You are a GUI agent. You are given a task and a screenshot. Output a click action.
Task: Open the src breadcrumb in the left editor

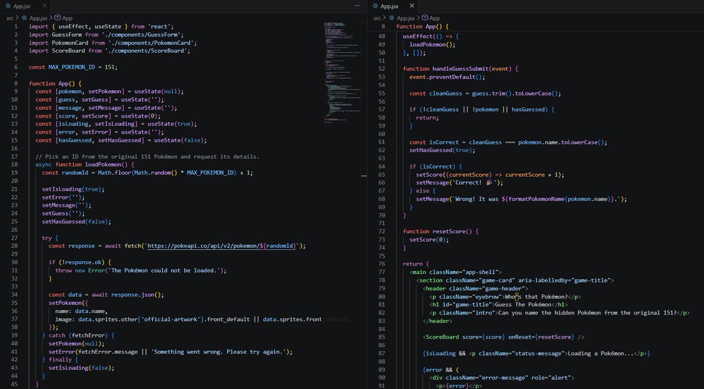pyautogui.click(x=9, y=18)
